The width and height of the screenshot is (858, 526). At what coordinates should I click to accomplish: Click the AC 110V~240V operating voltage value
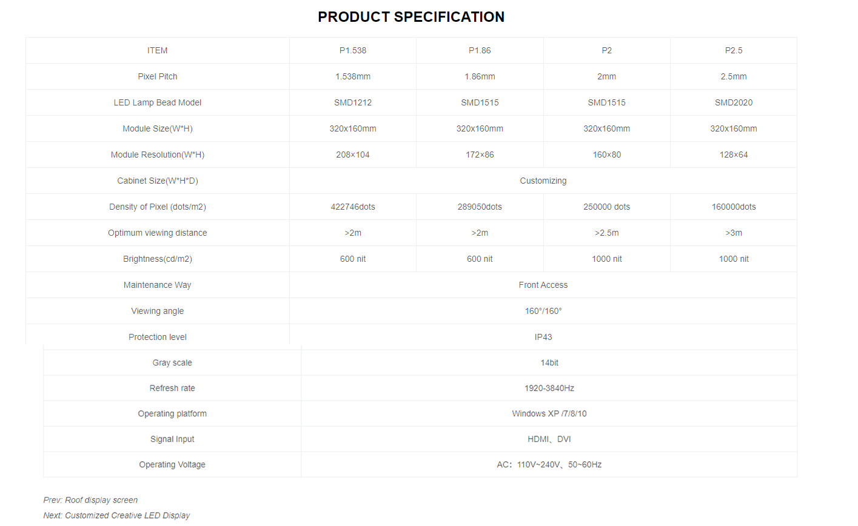[x=549, y=464]
